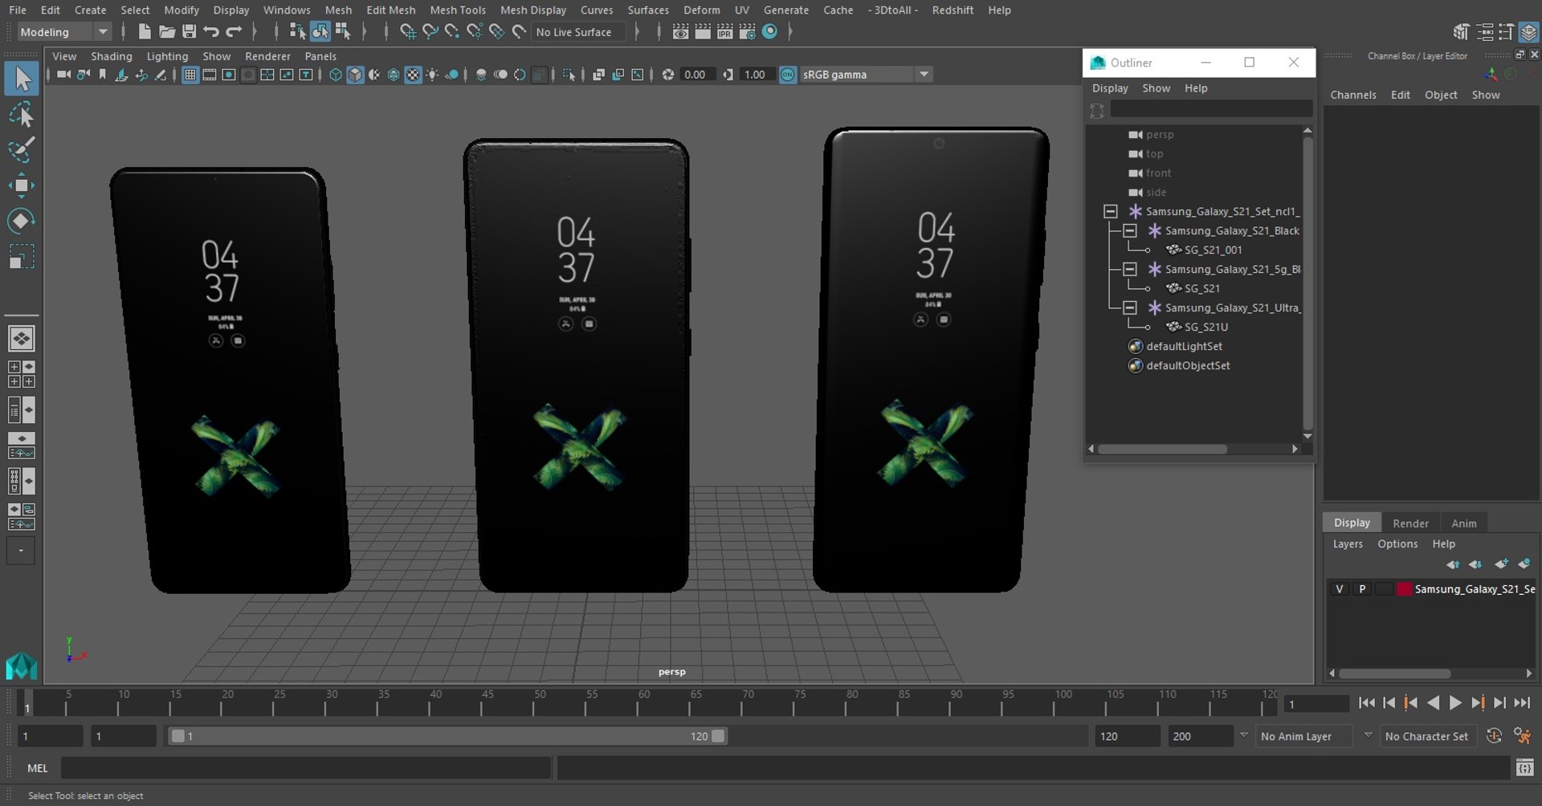Select the arrow Select tool in toolbox
This screenshot has height=806, width=1542.
(22, 79)
